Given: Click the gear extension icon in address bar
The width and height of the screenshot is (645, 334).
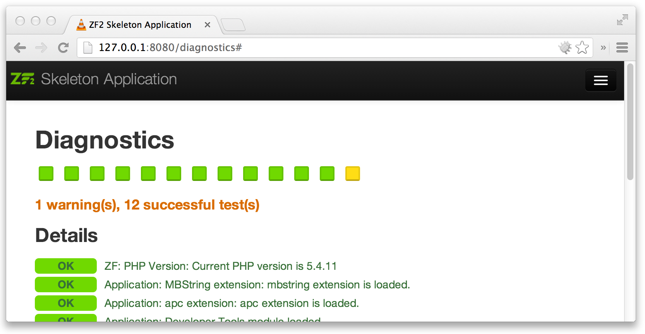Looking at the screenshot, I should point(565,48).
